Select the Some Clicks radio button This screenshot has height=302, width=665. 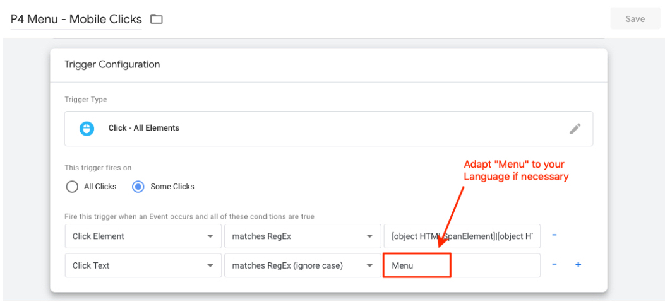[138, 187]
